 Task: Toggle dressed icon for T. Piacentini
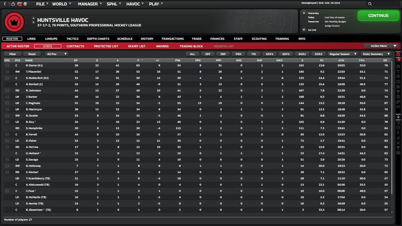click(x=7, y=72)
